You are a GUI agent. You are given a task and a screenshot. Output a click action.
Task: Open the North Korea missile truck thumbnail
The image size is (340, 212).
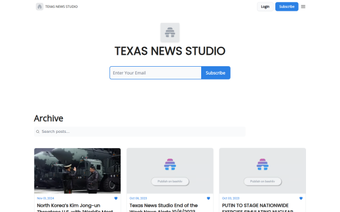pyautogui.click(x=78, y=171)
